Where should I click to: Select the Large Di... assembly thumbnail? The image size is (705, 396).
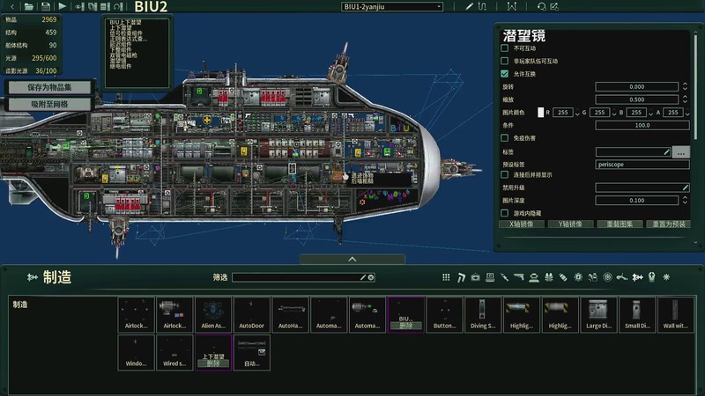pos(598,314)
